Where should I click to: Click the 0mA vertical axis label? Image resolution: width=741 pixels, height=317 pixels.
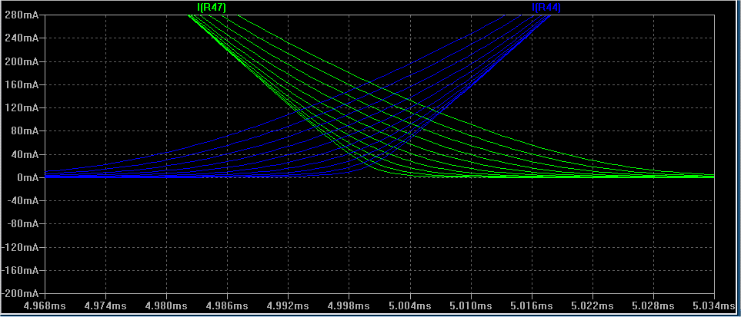[x=27, y=177]
